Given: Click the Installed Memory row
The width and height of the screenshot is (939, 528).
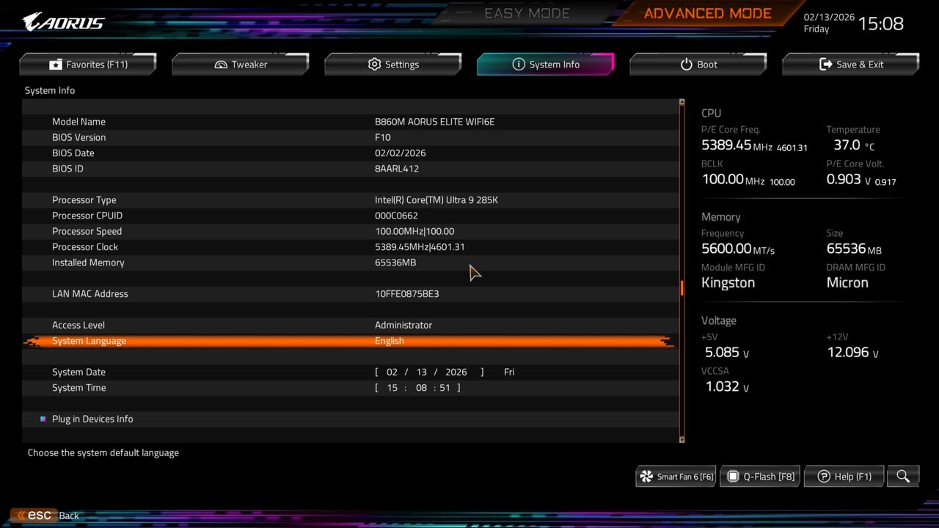Looking at the screenshot, I should coord(88,262).
